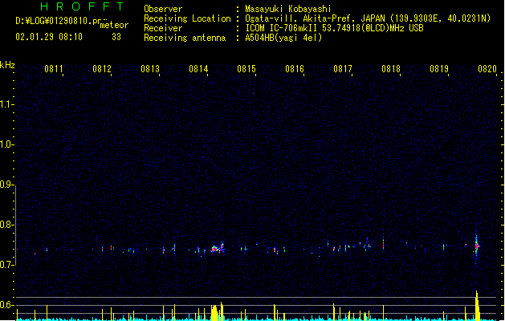Click the meteor label
The height and width of the screenshot is (321, 505).
click(114, 25)
